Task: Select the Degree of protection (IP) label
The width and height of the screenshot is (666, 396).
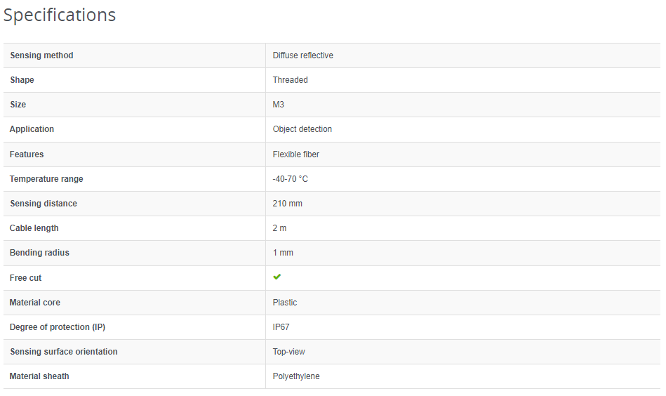Action: point(58,327)
